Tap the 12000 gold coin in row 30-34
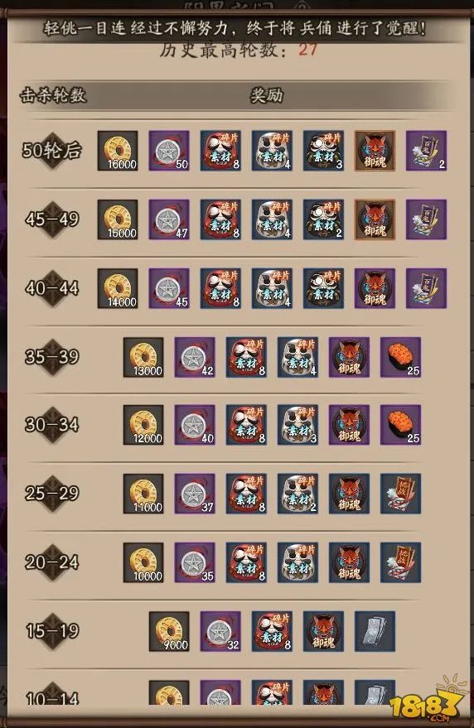474x728 pixels. (143, 425)
